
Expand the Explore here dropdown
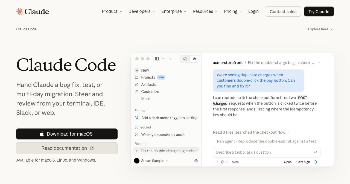pyautogui.click(x=320, y=29)
